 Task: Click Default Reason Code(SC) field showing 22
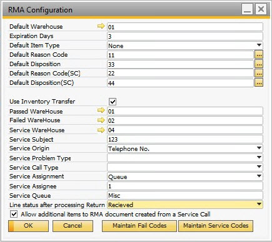click(181, 74)
